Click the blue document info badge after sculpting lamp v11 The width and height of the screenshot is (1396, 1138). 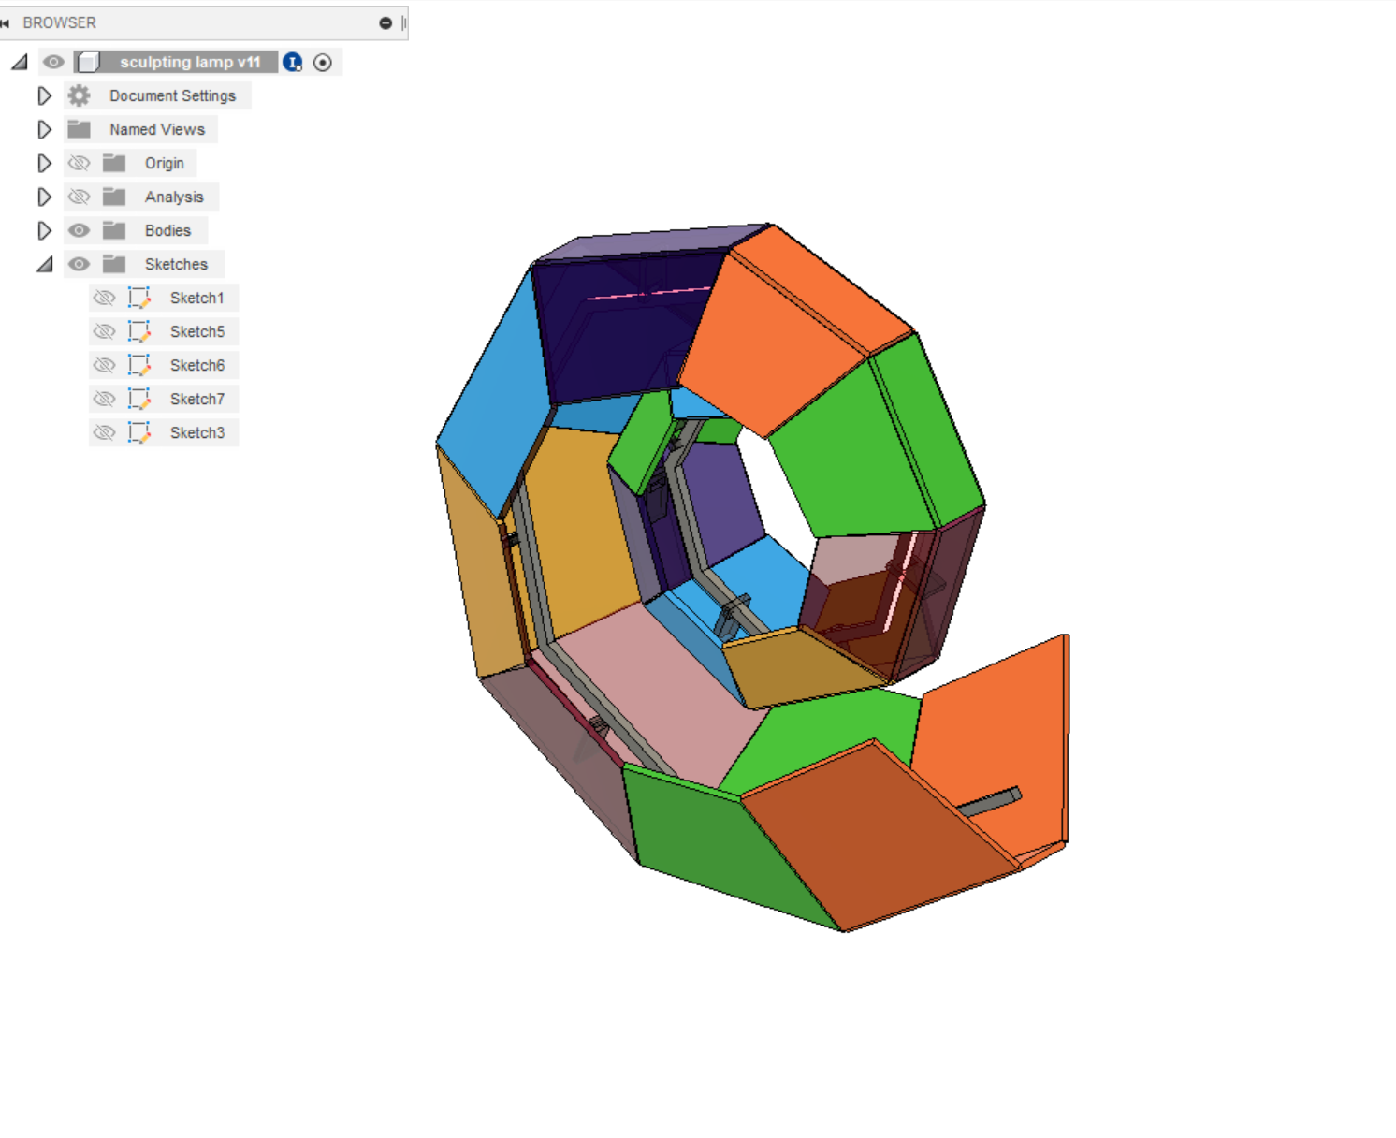(292, 62)
